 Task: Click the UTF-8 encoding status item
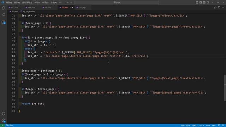[x=202, y=126]
